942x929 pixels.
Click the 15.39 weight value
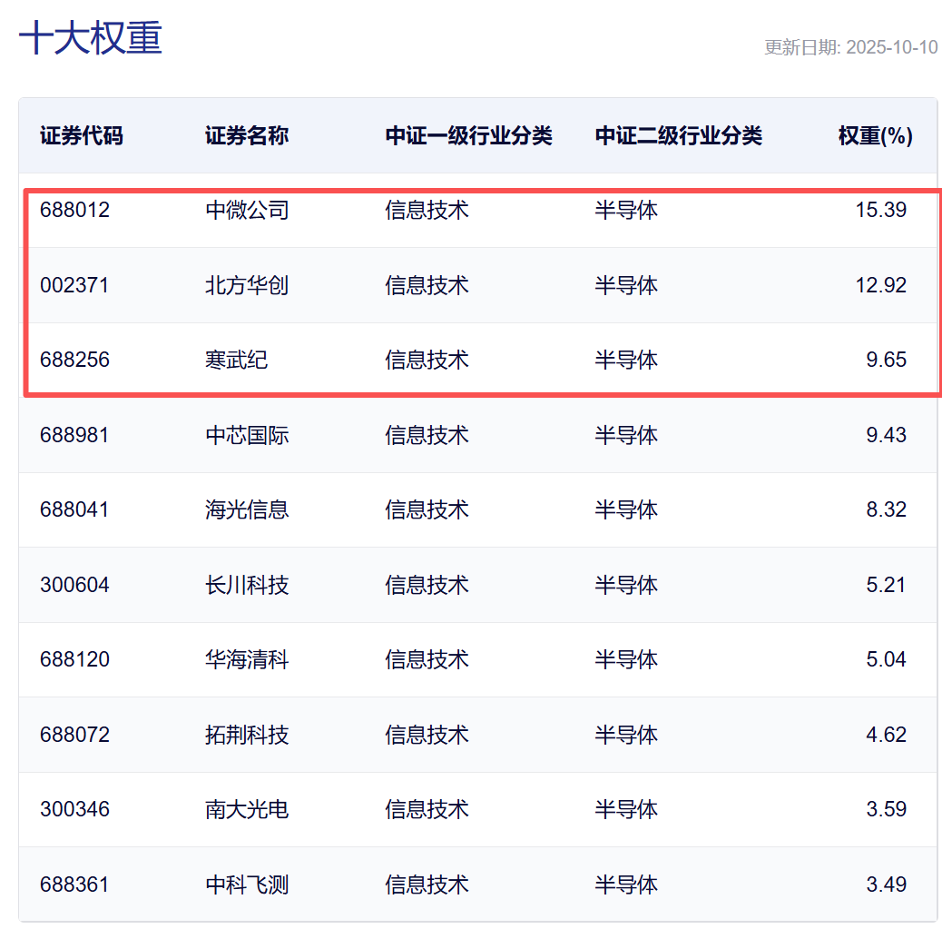click(880, 211)
